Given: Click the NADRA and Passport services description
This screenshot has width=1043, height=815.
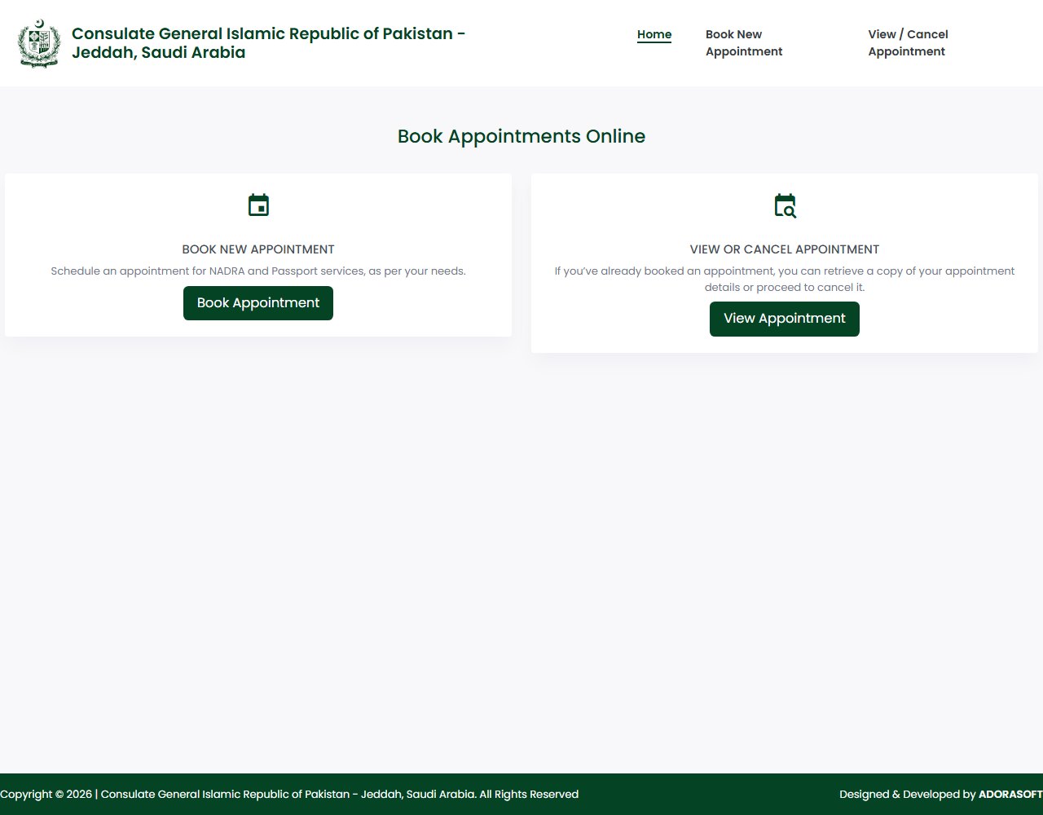Looking at the screenshot, I should 258,271.
